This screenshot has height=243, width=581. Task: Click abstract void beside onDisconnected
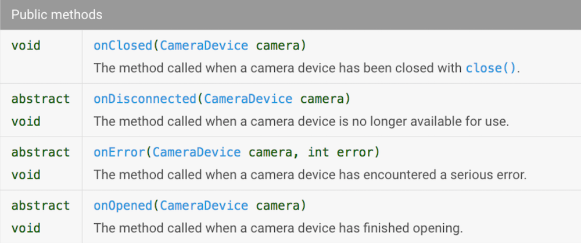41,110
